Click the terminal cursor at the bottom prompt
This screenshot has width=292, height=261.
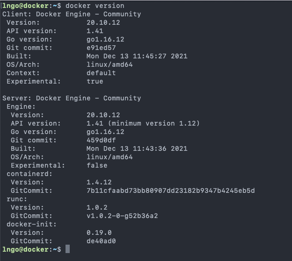68,250
